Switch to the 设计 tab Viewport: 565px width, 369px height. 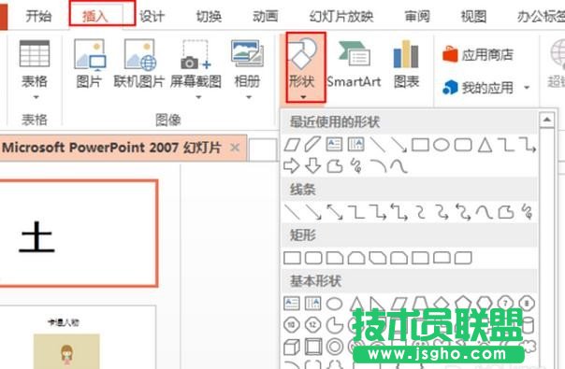(152, 16)
